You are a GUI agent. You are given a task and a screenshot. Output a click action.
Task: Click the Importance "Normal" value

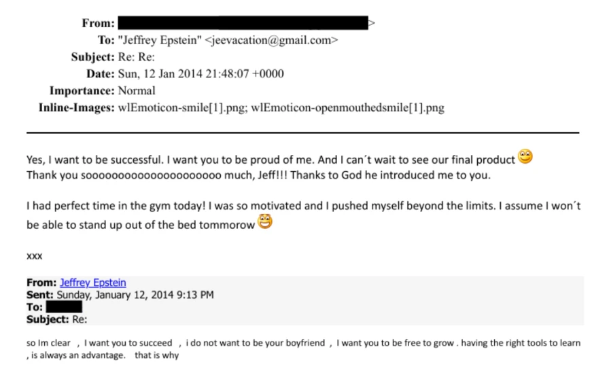point(137,90)
